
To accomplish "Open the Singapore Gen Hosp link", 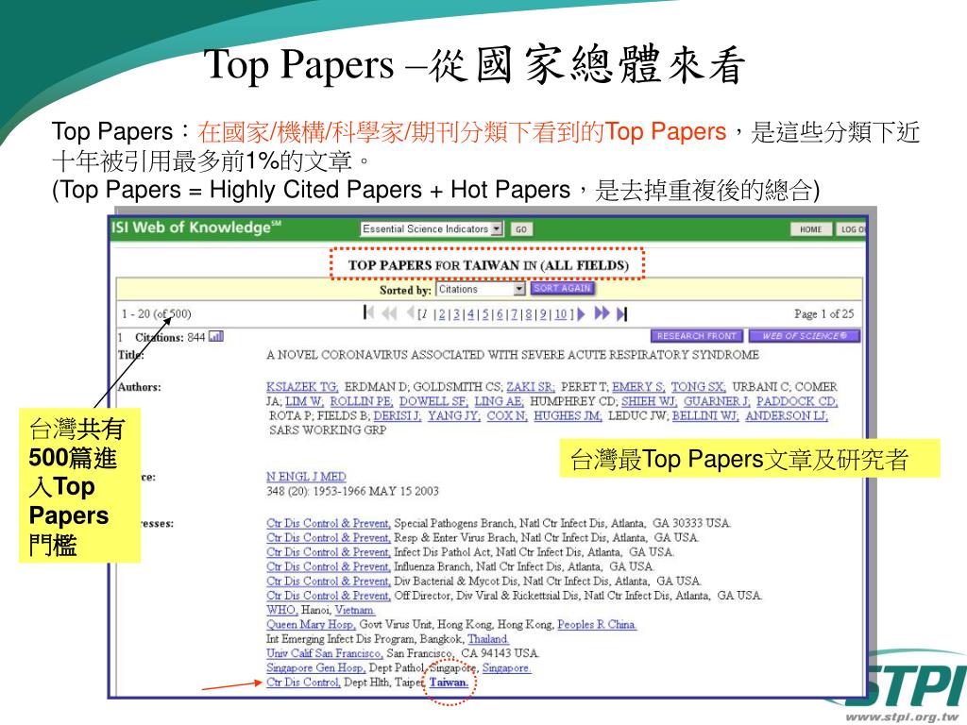I will [x=316, y=667].
